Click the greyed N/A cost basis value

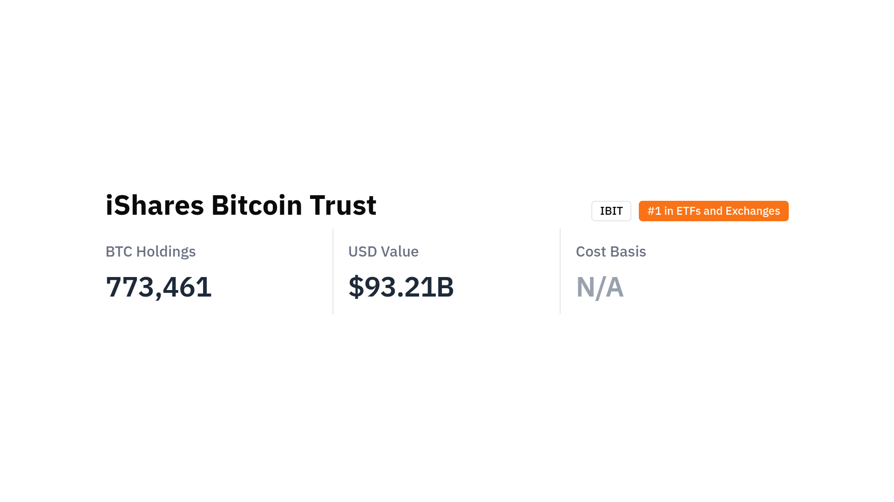coord(599,287)
